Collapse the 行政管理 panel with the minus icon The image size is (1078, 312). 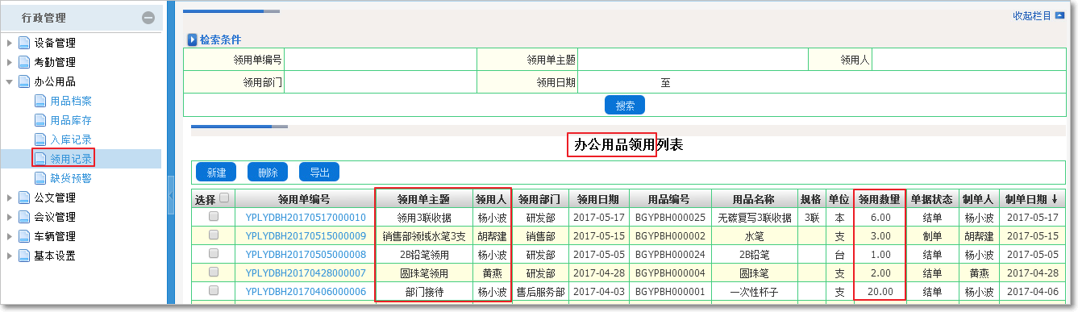pyautogui.click(x=148, y=18)
